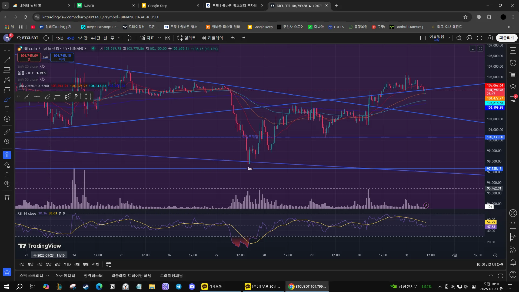The height and width of the screenshot is (292, 519).
Task: Show hidden SMA 20 indicator
Action: tap(42, 66)
